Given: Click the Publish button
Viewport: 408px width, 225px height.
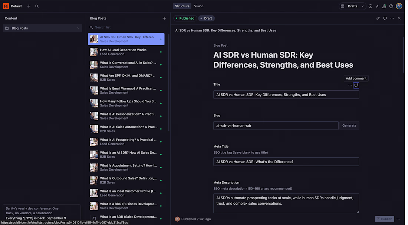Looking at the screenshot, I should pyautogui.click(x=384, y=219).
